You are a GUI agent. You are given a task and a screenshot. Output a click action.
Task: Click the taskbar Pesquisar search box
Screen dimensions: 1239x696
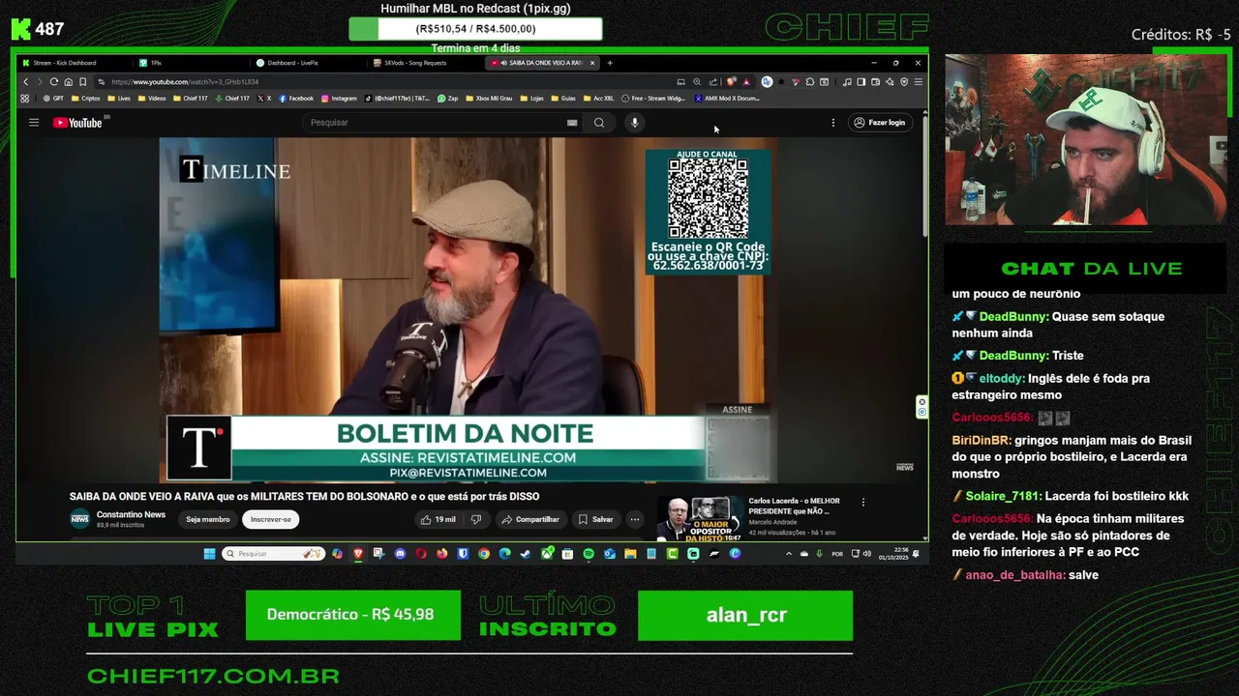pyautogui.click(x=272, y=554)
